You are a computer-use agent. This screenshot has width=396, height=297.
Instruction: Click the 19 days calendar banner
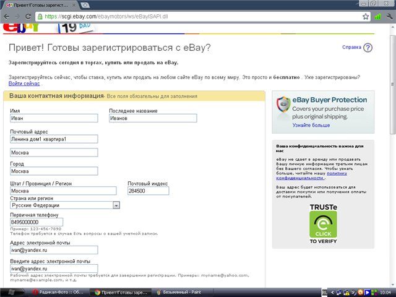click(75, 28)
